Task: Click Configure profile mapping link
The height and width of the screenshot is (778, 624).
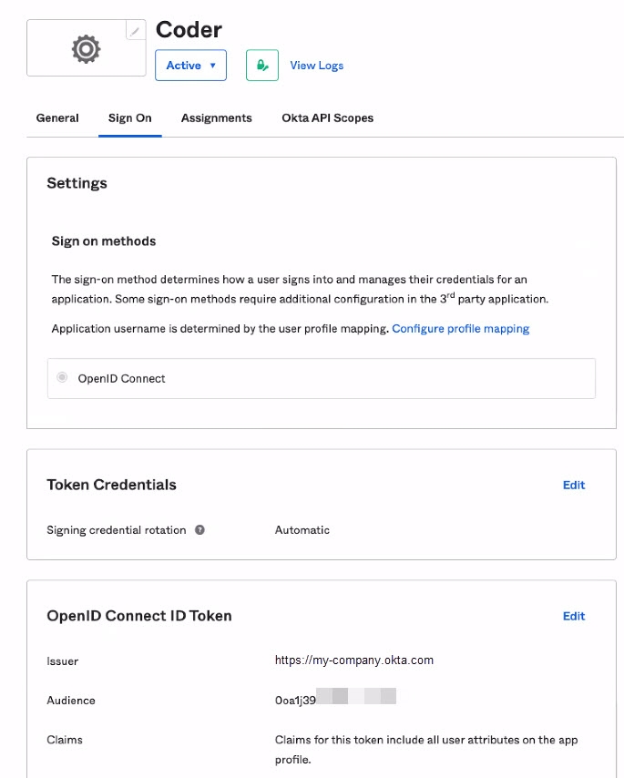Action: tap(461, 329)
